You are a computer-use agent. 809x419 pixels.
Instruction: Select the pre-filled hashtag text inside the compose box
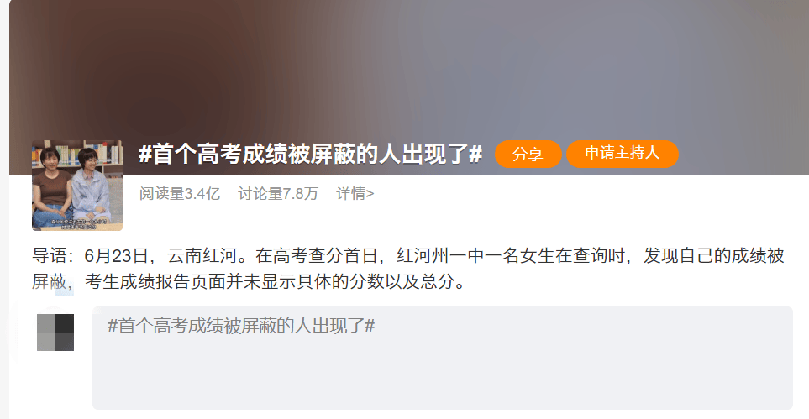[x=241, y=326]
